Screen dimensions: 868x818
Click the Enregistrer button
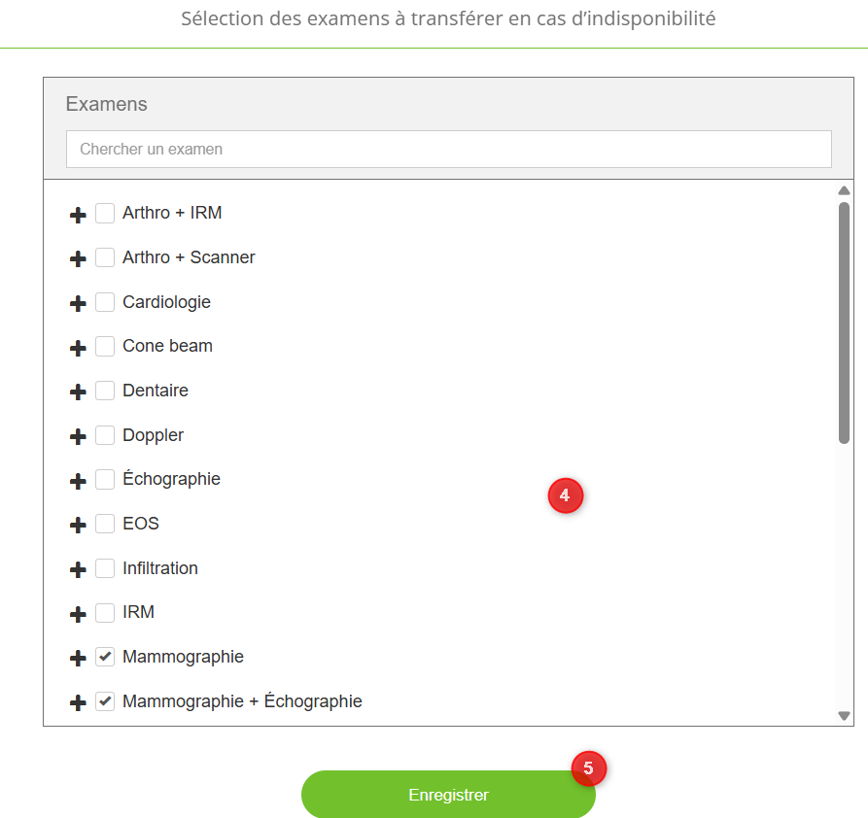point(448,795)
